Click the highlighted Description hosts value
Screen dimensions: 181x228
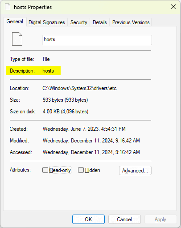pos(48,71)
